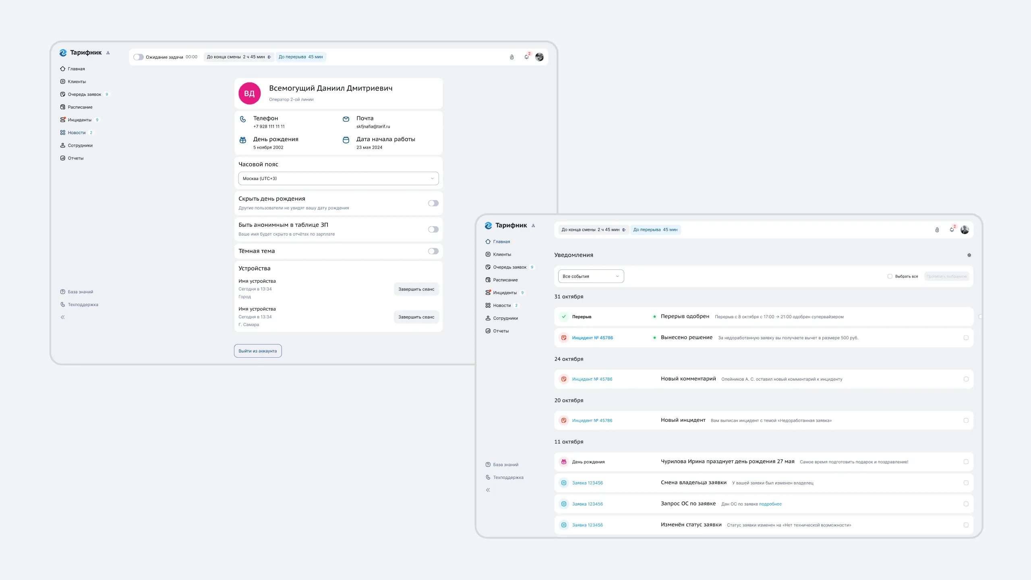
Task: Open the подробнее link in Запрос ОС
Action: [x=770, y=504]
